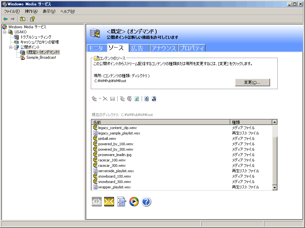Screen dimensions: 305x228
Task: Click the toolbar Help properties icon
Action: [32, 19]
